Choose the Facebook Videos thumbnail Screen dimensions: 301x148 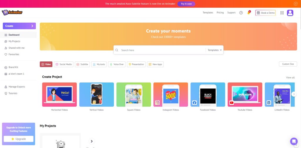coord(208,95)
